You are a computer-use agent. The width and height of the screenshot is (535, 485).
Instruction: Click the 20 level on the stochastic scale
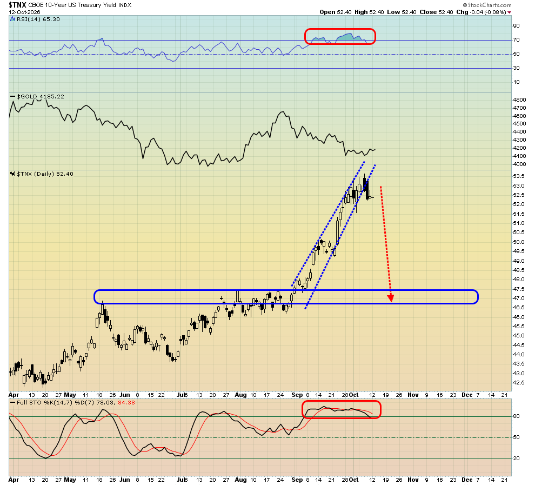click(516, 459)
